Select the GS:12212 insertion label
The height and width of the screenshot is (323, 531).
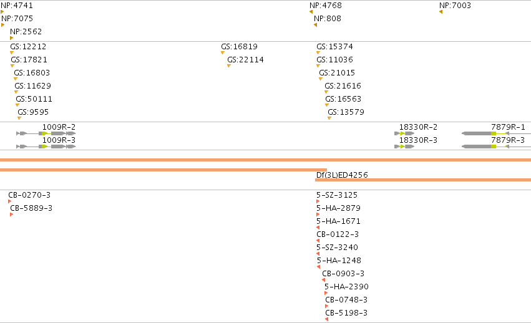[28, 47]
